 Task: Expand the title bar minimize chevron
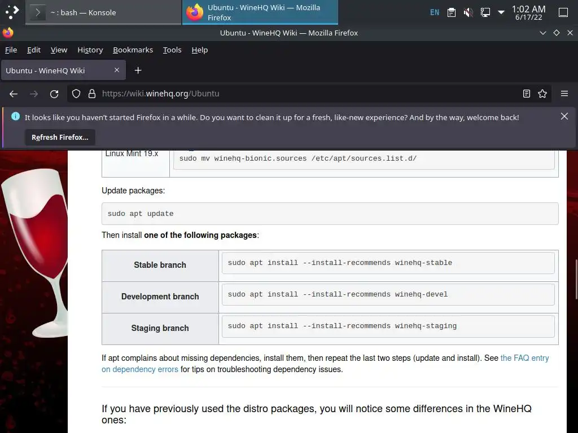(x=542, y=33)
